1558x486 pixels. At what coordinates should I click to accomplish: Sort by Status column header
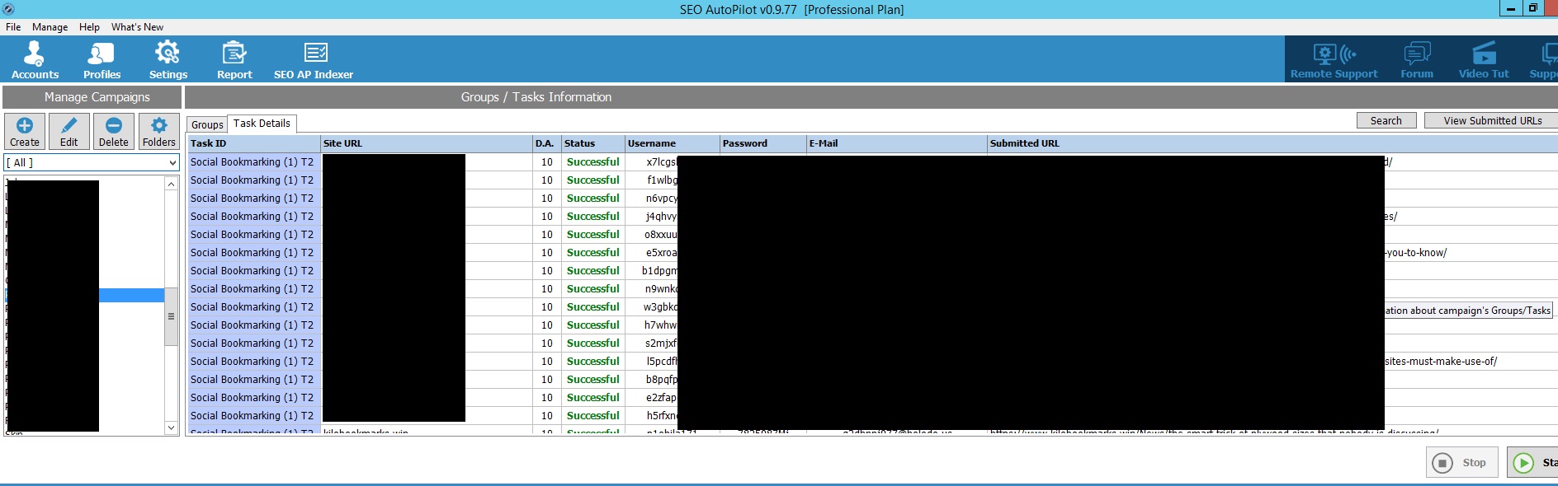[x=593, y=143]
